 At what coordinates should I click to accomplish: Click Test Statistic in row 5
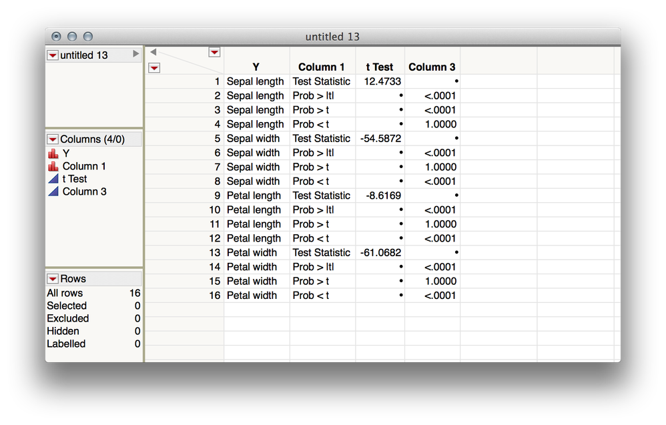pos(322,139)
